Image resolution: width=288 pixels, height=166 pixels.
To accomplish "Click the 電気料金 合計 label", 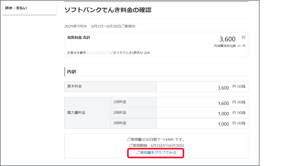I will tap(79, 38).
